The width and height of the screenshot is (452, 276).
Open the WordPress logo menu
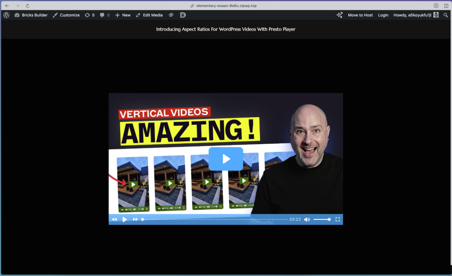click(x=6, y=15)
